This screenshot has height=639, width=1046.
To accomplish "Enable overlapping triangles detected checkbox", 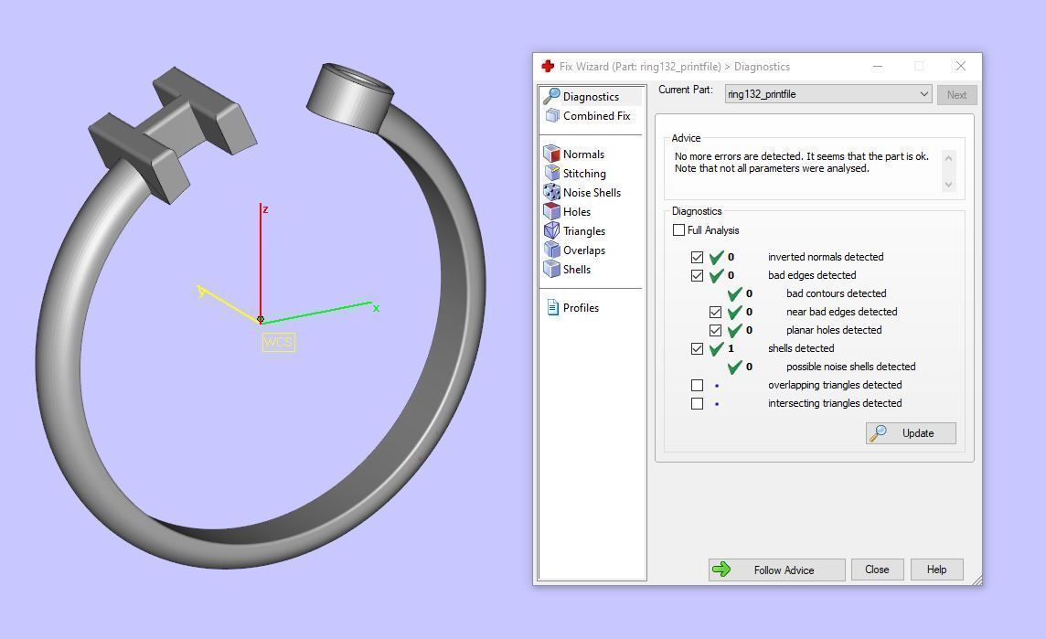I will pyautogui.click(x=697, y=385).
